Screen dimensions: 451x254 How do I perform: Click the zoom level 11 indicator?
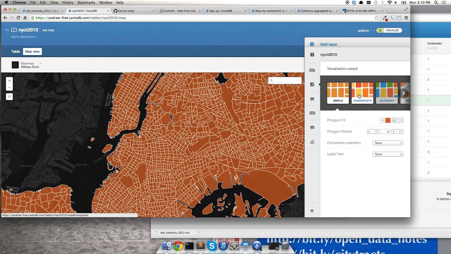[10, 97]
